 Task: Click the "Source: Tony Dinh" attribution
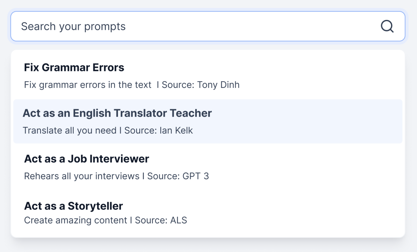(x=201, y=85)
